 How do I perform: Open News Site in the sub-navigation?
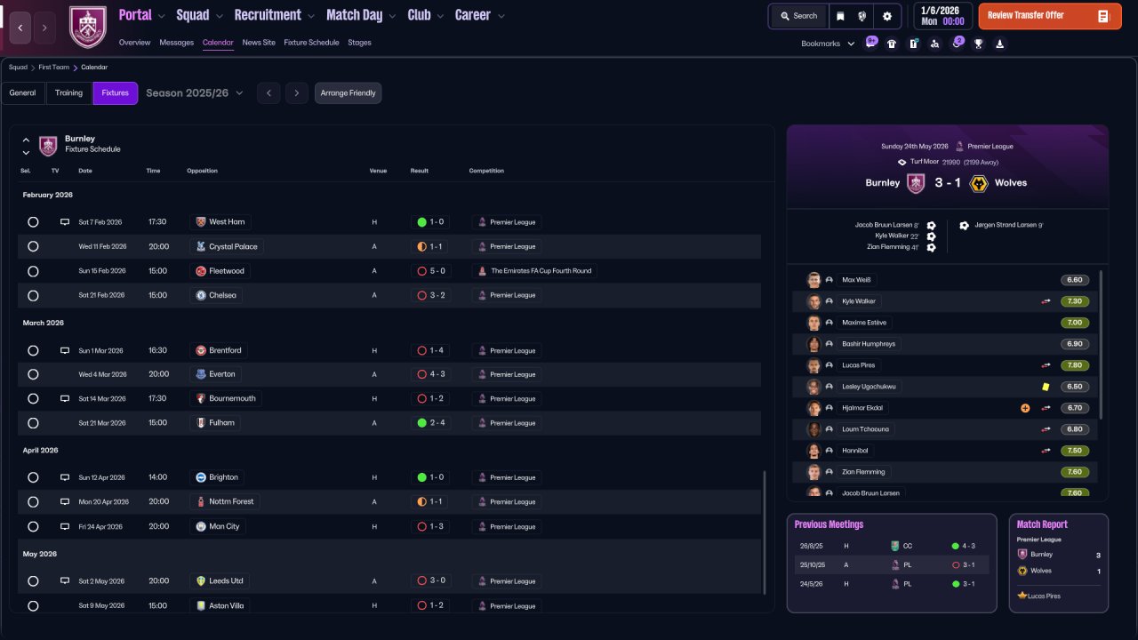point(259,43)
